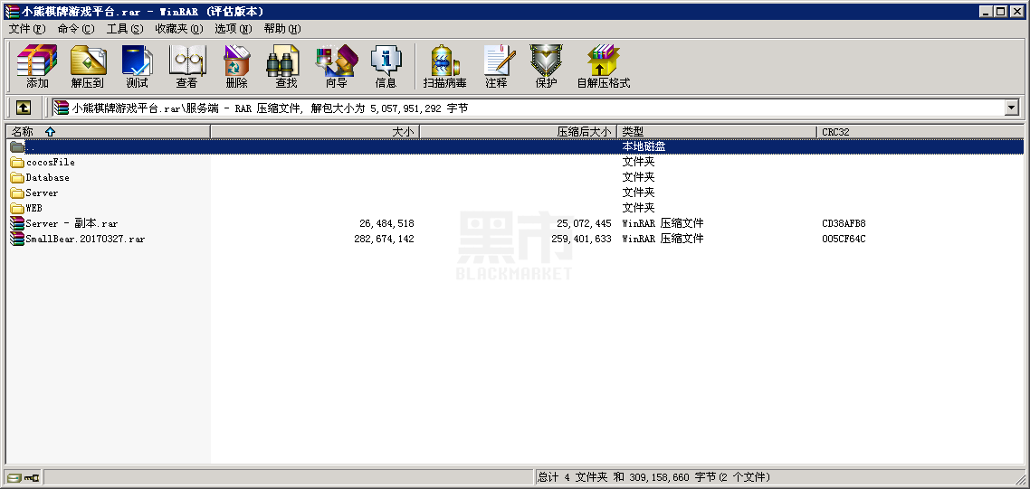Click the size value 282,674,142
The image size is (1030, 489).
point(385,239)
